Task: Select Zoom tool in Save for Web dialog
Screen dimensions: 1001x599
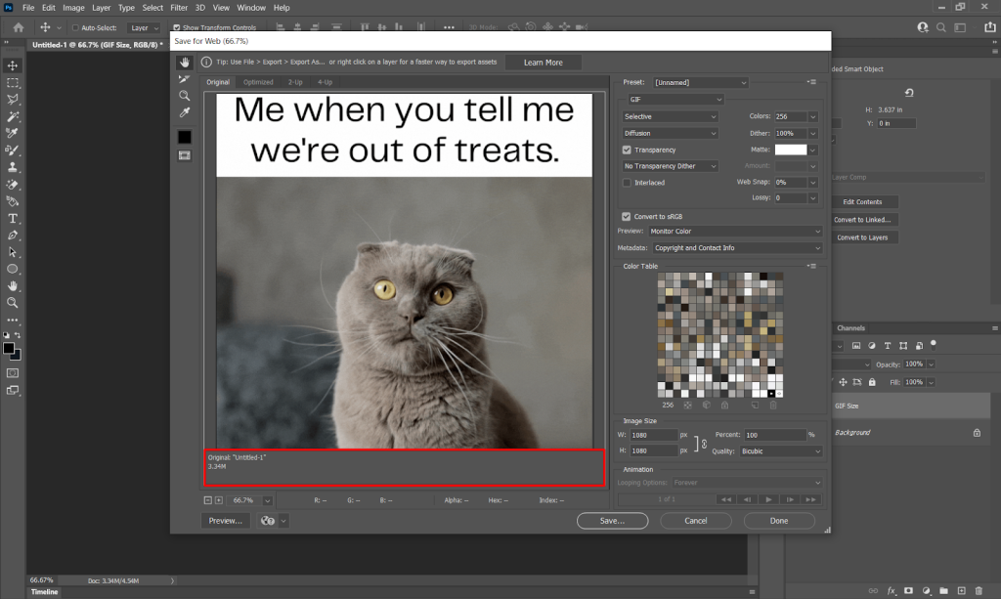Action: pyautogui.click(x=185, y=96)
